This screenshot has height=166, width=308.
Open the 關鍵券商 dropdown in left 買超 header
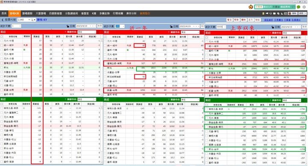click(86, 32)
